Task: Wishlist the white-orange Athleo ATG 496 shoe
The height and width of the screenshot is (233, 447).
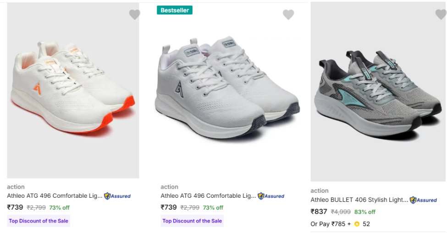Action: (x=134, y=15)
